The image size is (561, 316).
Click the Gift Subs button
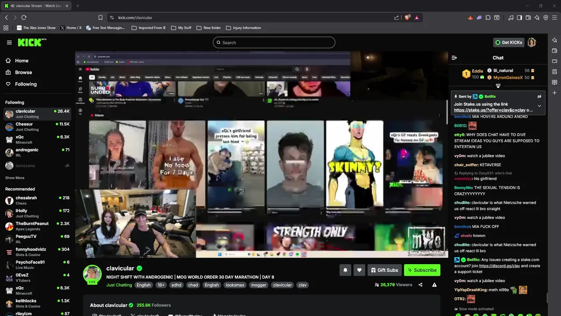[x=384, y=270]
